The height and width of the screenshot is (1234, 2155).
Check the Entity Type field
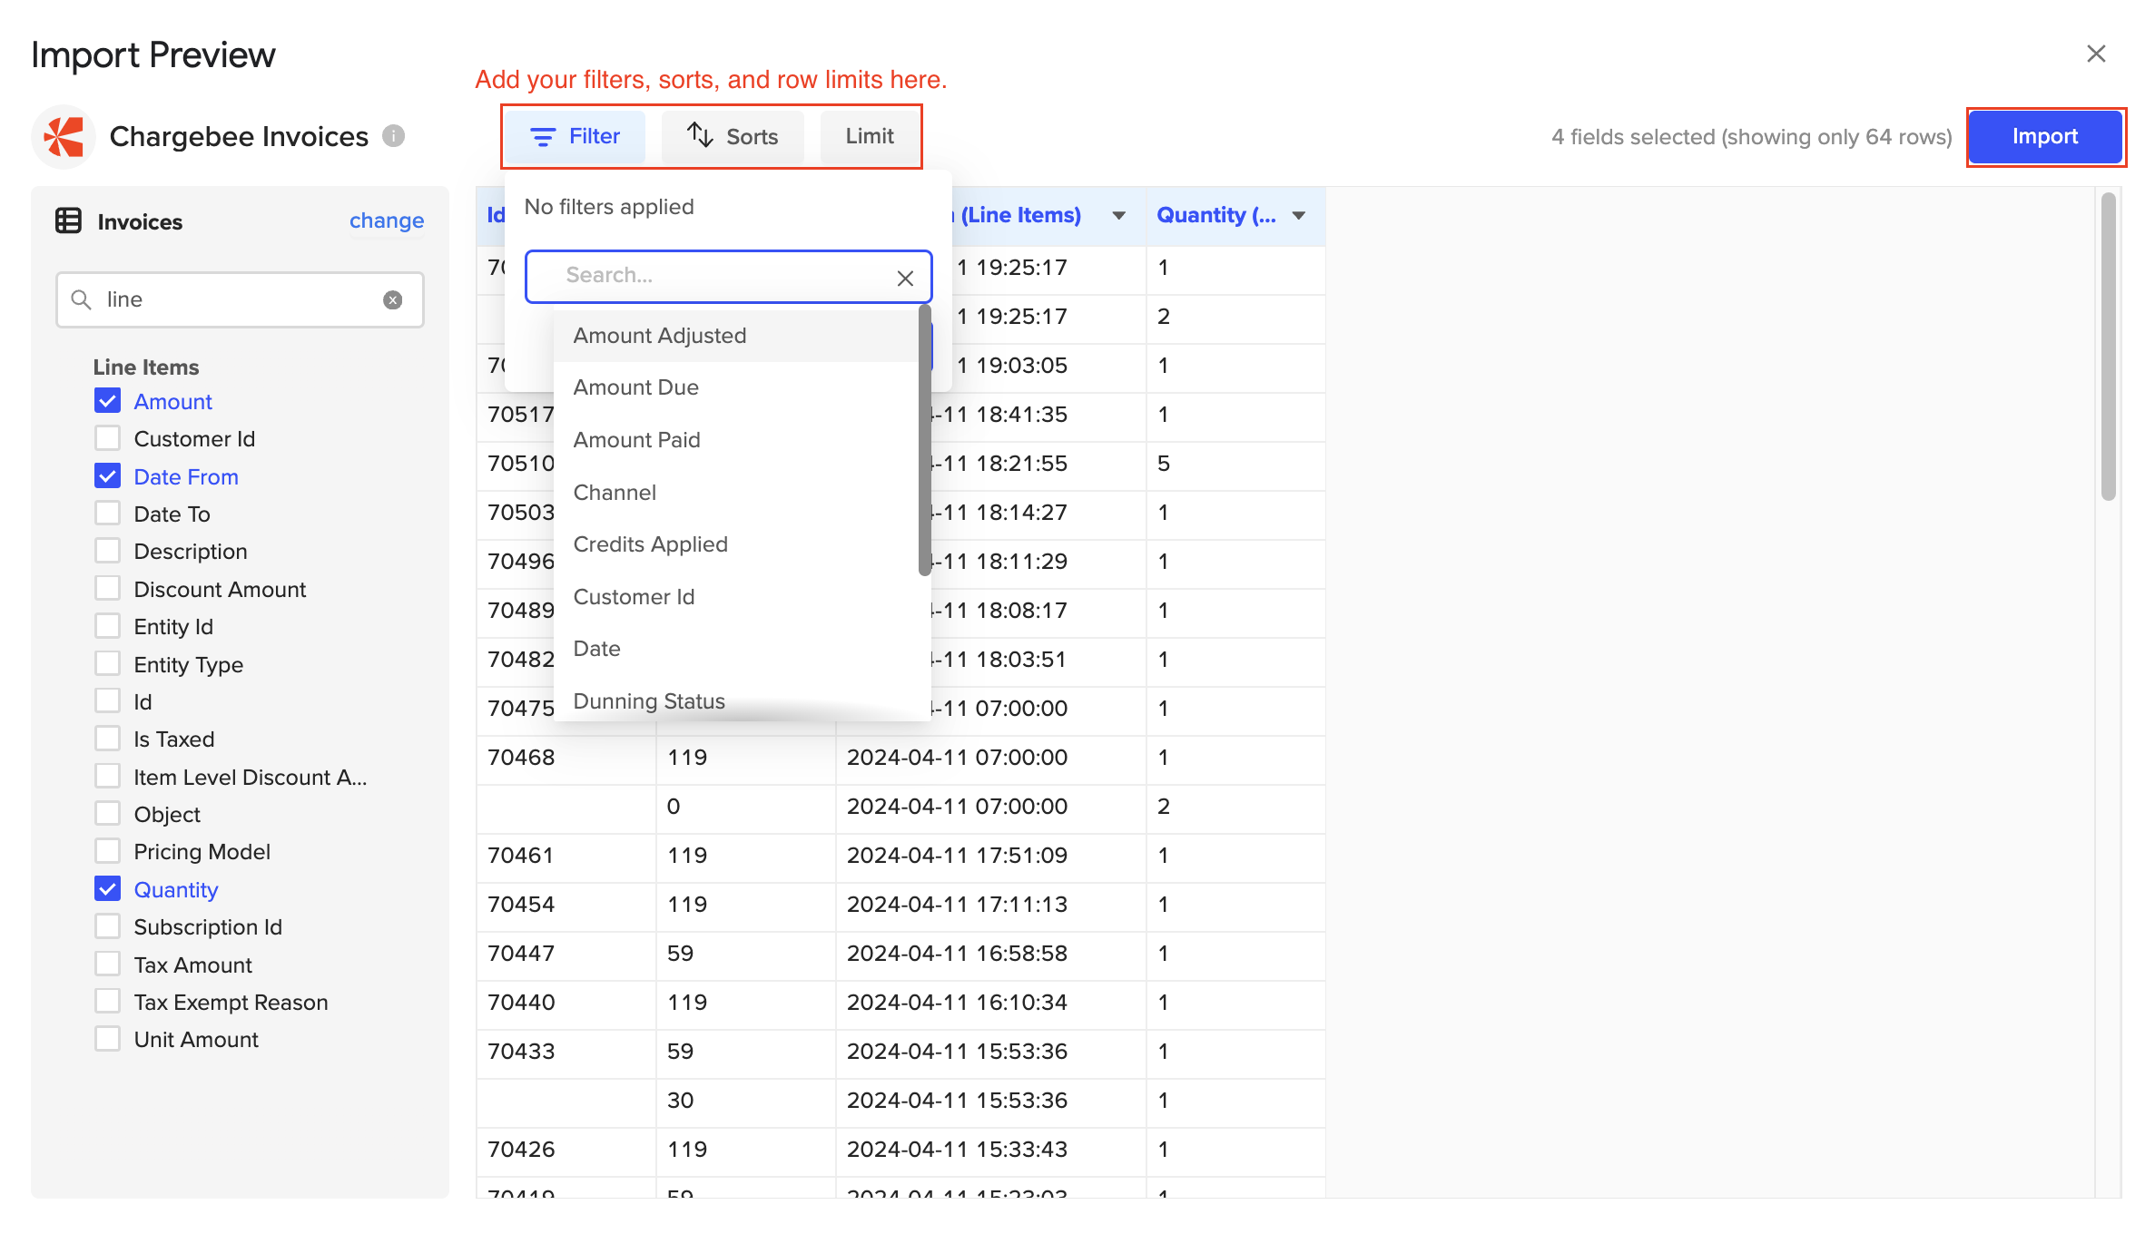coord(107,664)
